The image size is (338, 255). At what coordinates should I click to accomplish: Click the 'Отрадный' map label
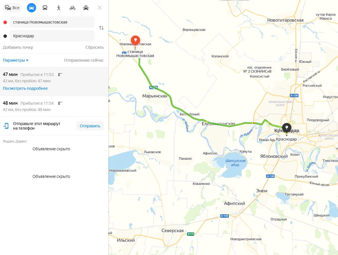[x=278, y=219]
